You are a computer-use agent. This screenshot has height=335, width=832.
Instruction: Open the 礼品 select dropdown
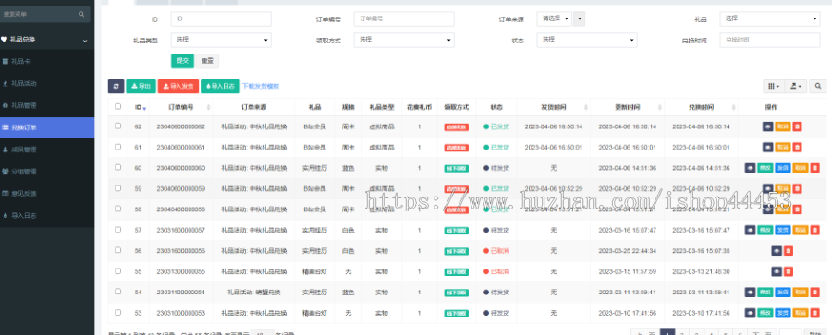[x=770, y=19]
